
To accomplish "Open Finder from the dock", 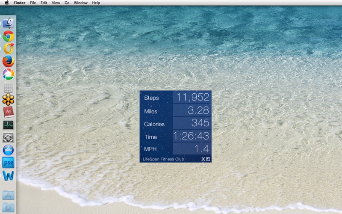I will point(8,23).
